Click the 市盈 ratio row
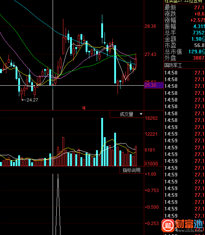Image resolution: width=205 pixels, height=235 pixels. coord(185,45)
